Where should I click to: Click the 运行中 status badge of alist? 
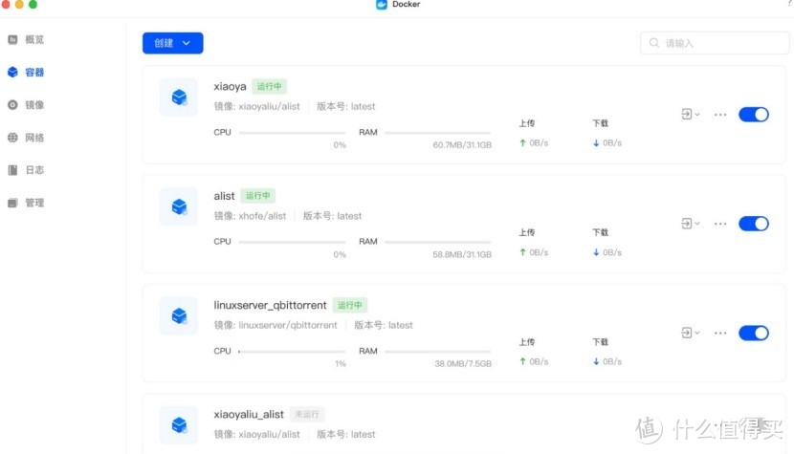tap(257, 196)
